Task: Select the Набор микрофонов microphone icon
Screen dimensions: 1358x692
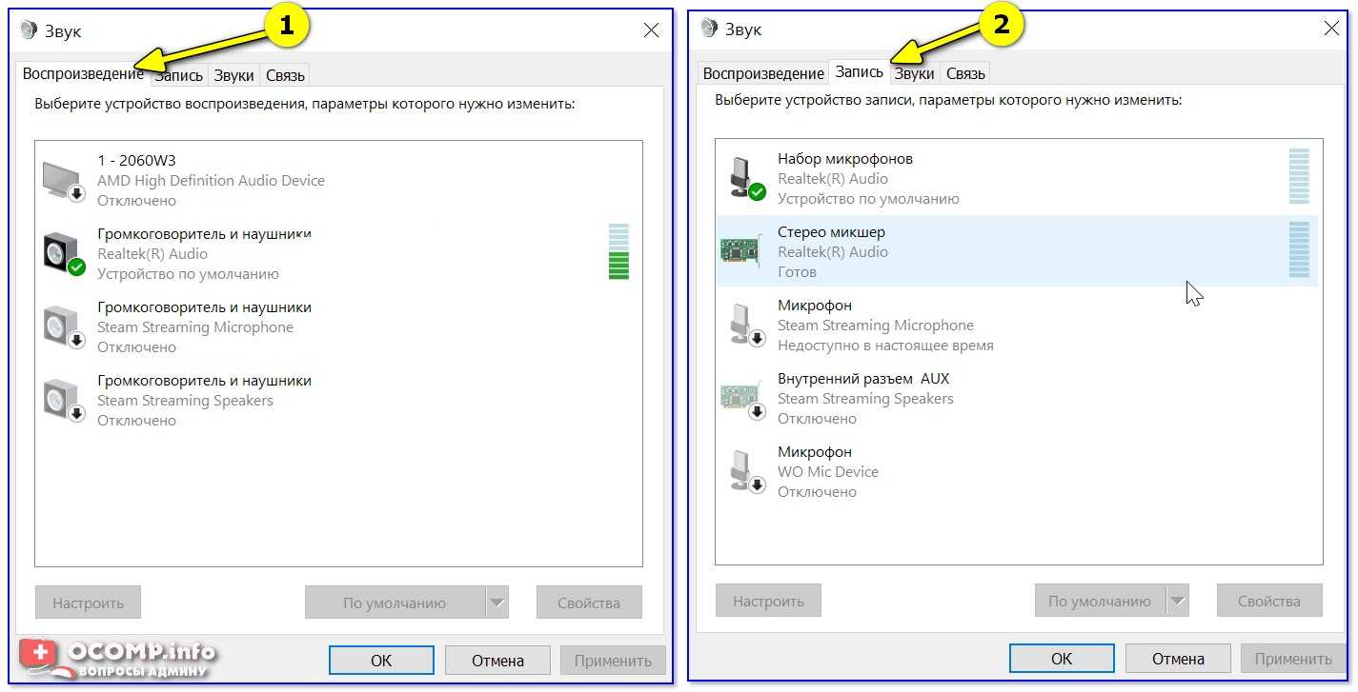Action: (743, 178)
